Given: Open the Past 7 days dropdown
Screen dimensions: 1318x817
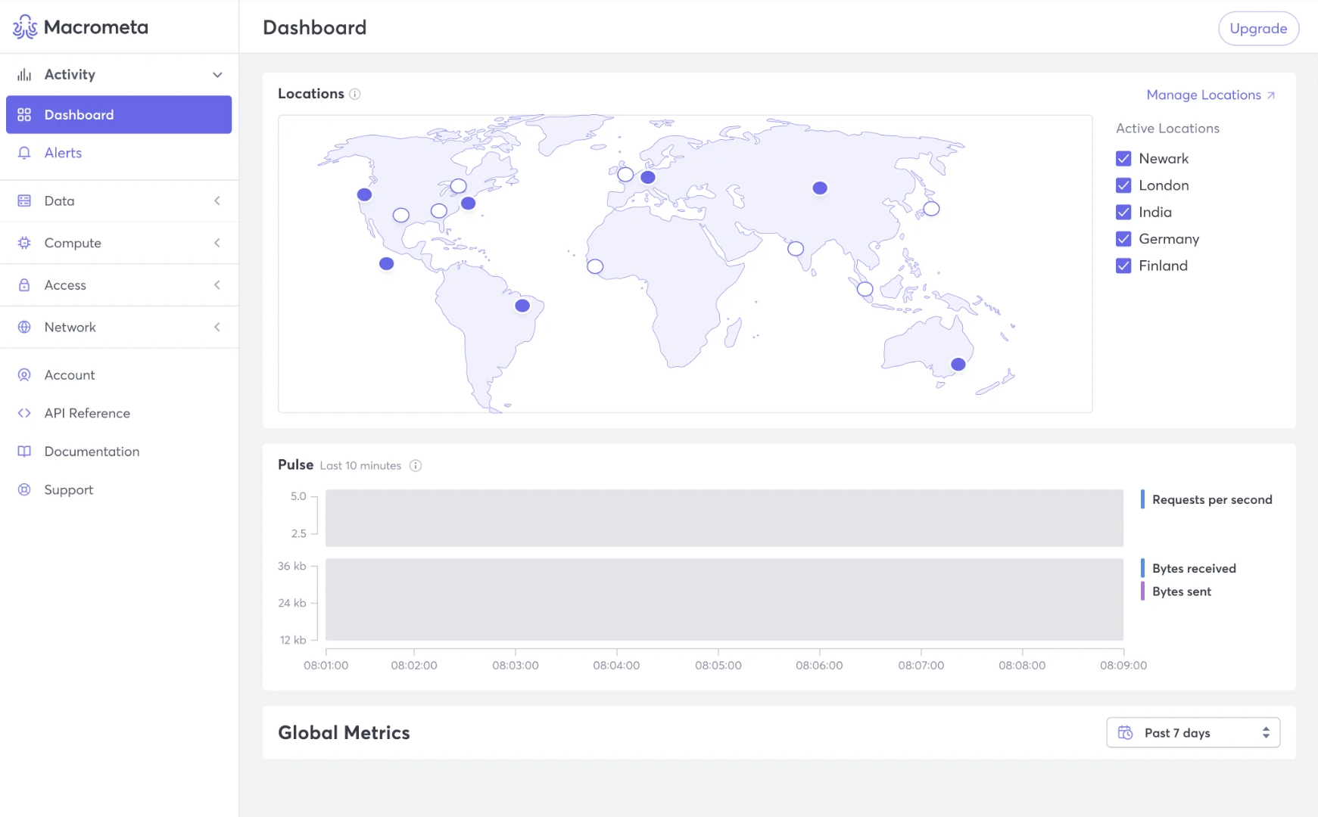Looking at the screenshot, I should 1193,732.
